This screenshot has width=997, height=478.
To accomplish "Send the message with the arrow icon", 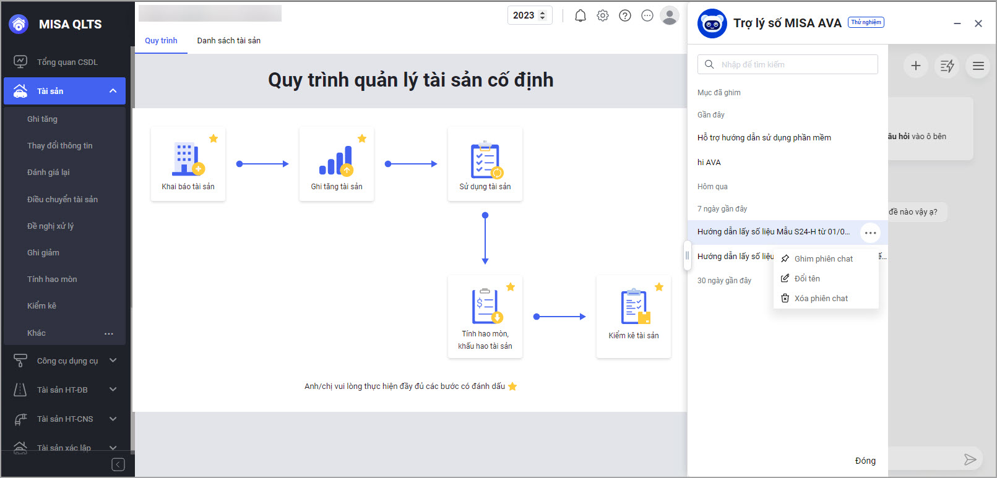I will (970, 459).
